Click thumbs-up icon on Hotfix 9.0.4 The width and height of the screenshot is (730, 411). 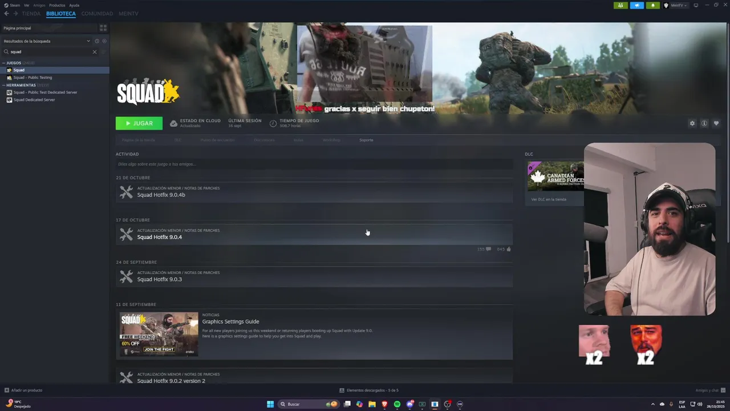click(x=509, y=249)
